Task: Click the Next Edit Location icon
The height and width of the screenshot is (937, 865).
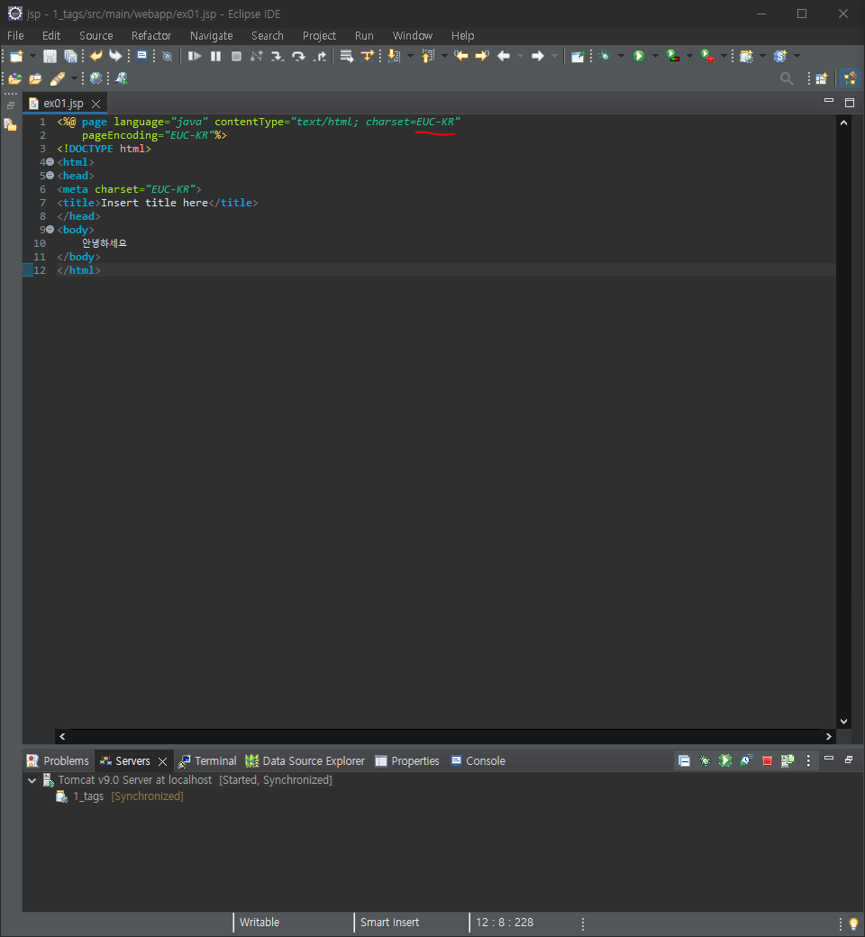Action: coord(482,56)
